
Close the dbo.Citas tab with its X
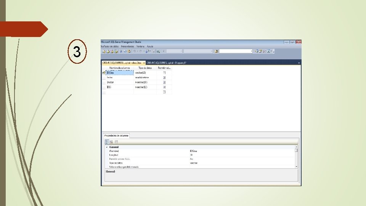(x=144, y=63)
